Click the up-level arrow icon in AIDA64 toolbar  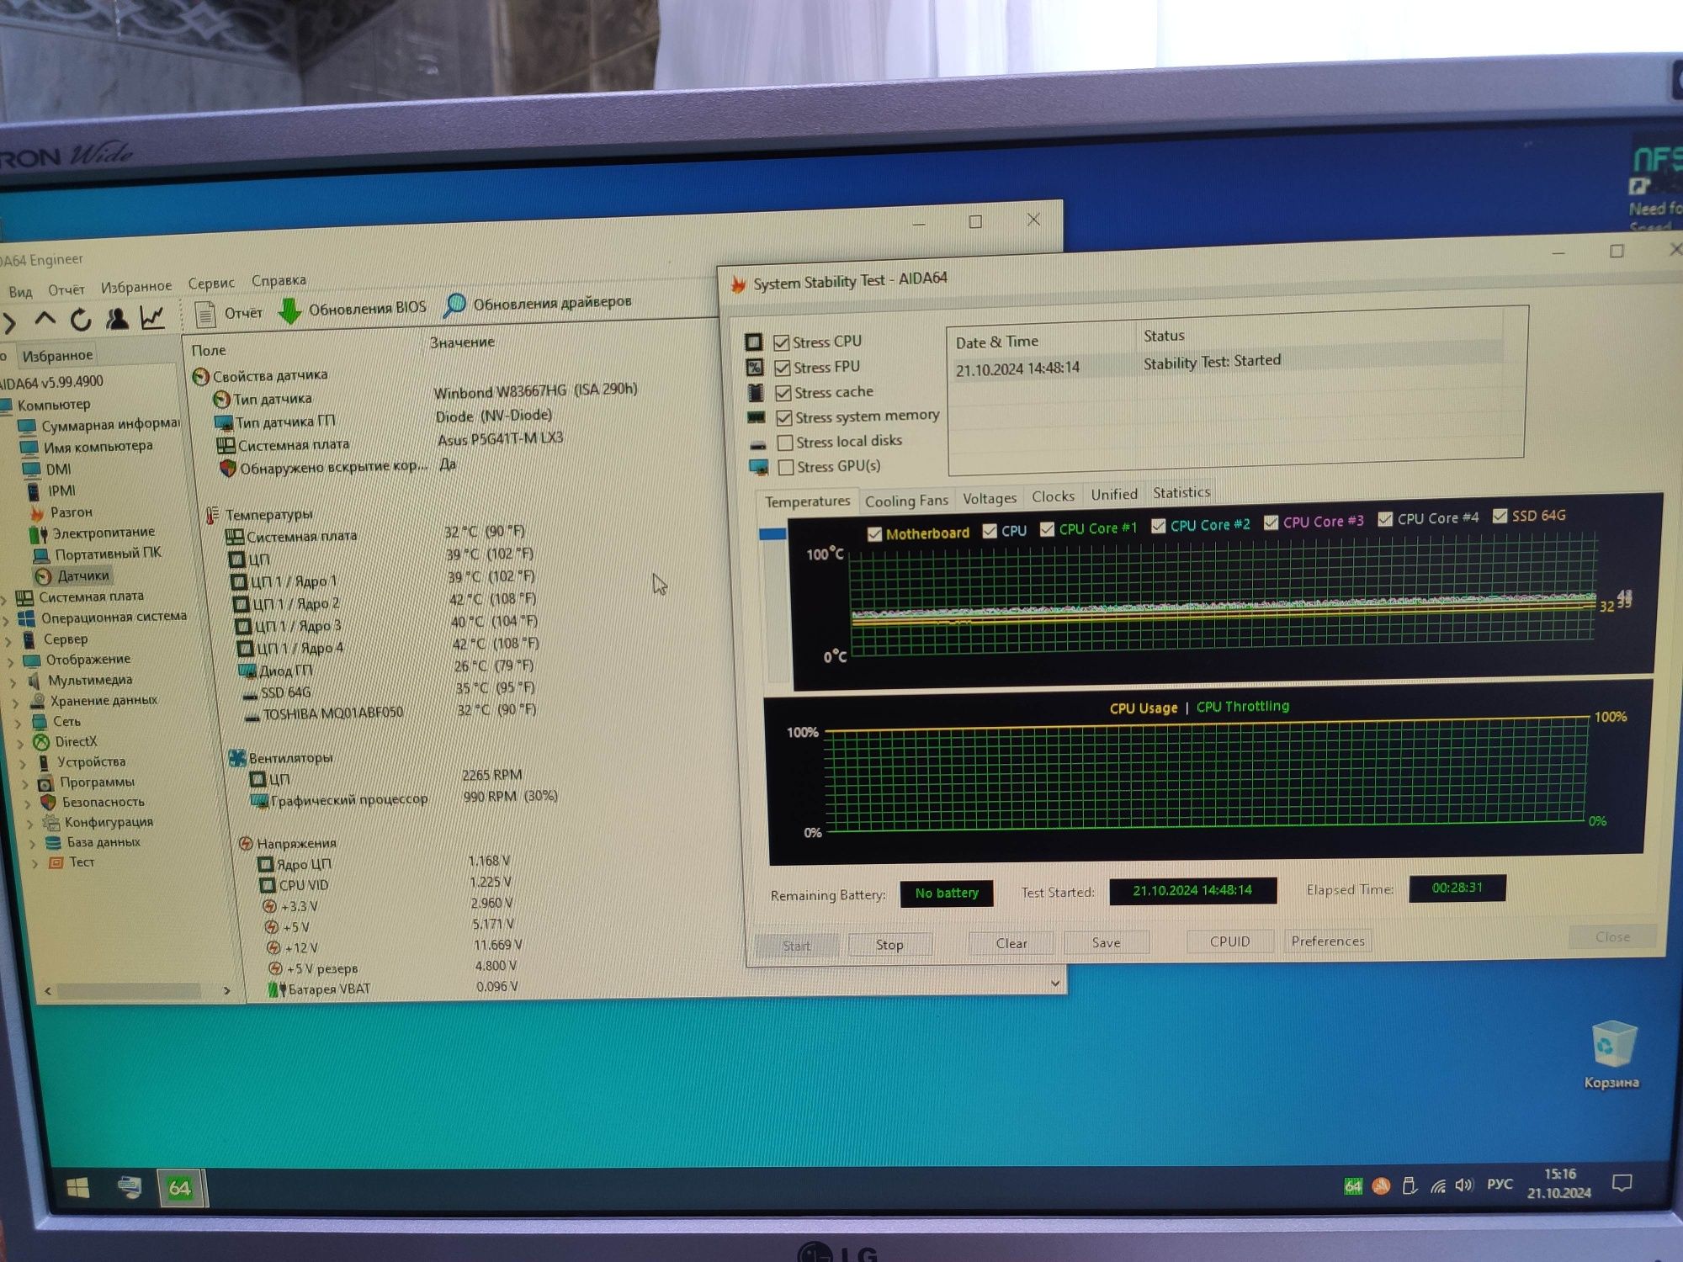[45, 319]
